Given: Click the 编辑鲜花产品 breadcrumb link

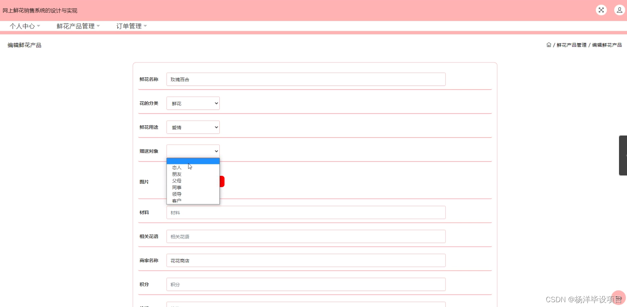Looking at the screenshot, I should click(x=608, y=45).
